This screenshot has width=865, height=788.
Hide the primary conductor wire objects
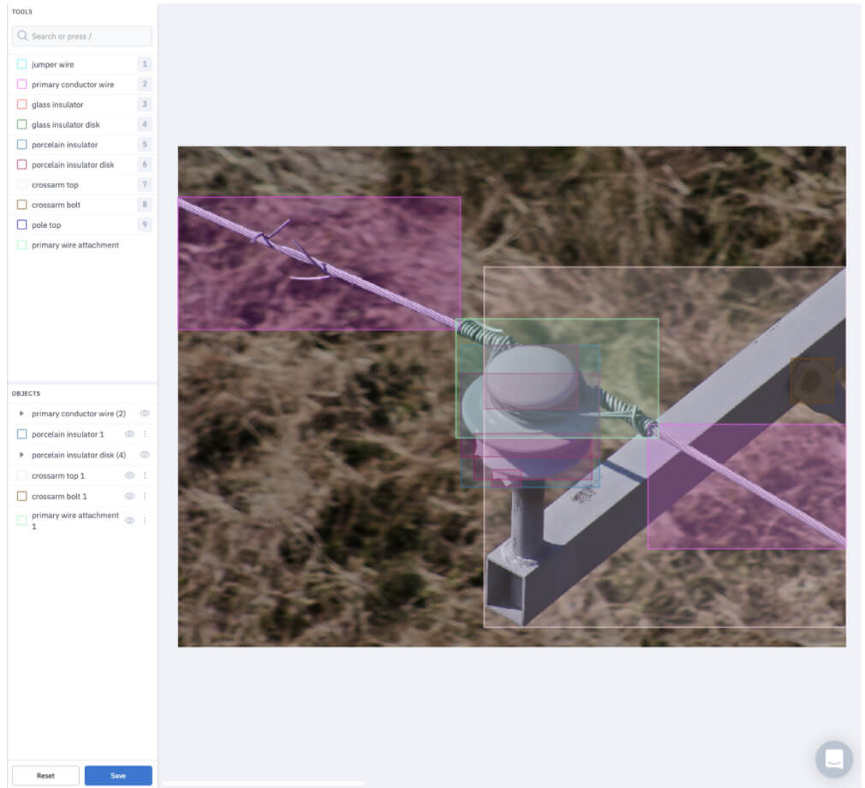point(145,414)
